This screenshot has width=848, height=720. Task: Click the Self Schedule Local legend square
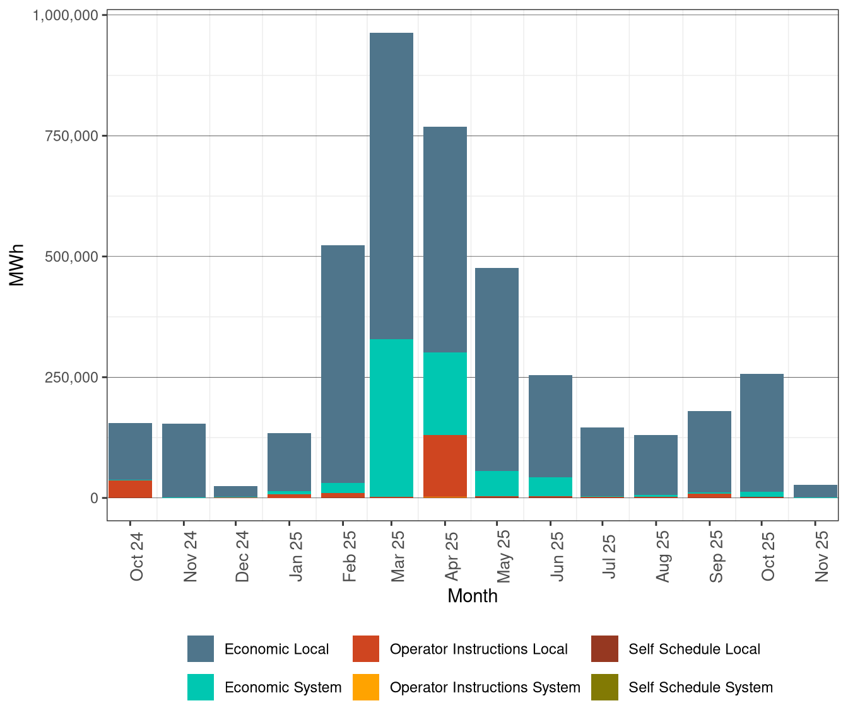click(x=604, y=649)
